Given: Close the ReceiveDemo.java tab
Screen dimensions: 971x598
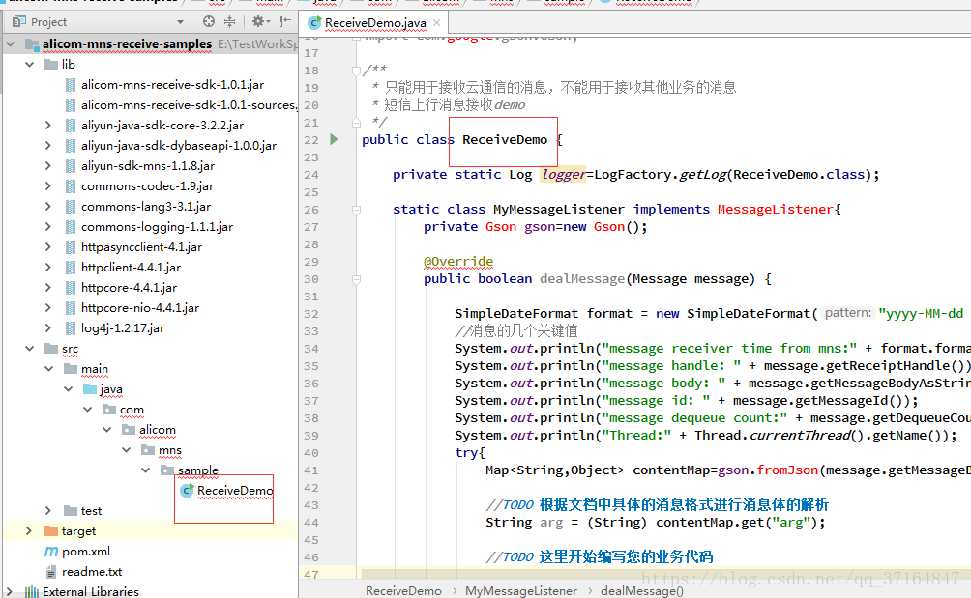Looking at the screenshot, I should coord(436,23).
